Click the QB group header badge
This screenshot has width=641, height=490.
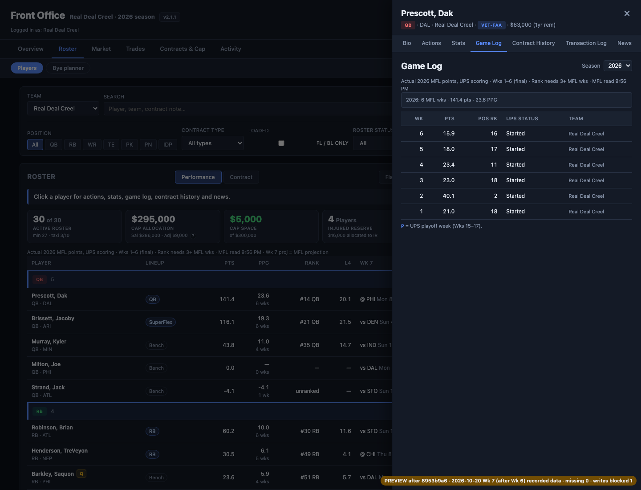tap(40, 280)
